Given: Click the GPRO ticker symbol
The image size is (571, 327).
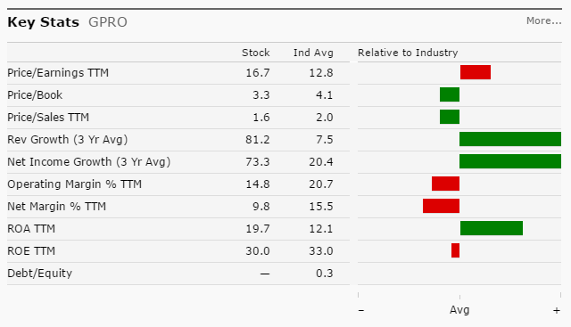Looking at the screenshot, I should [108, 22].
